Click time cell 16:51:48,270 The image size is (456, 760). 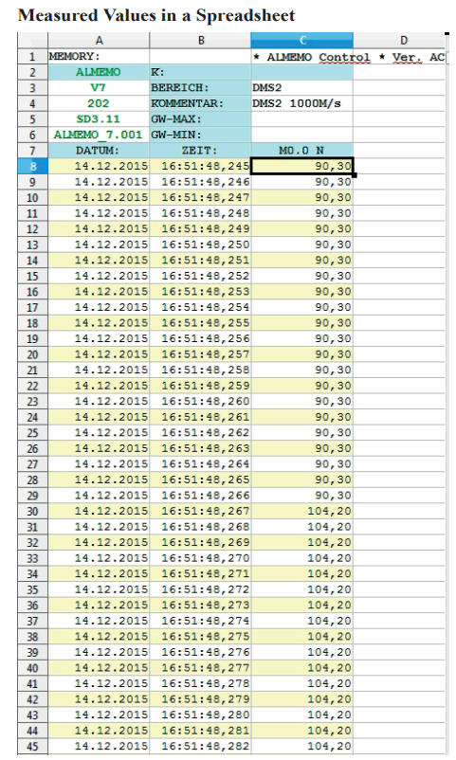(x=200, y=558)
